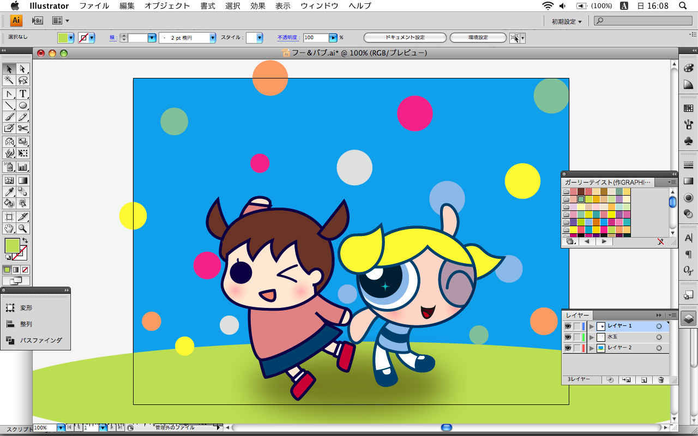
Task: Open the 整列 panel
Action: click(26, 324)
